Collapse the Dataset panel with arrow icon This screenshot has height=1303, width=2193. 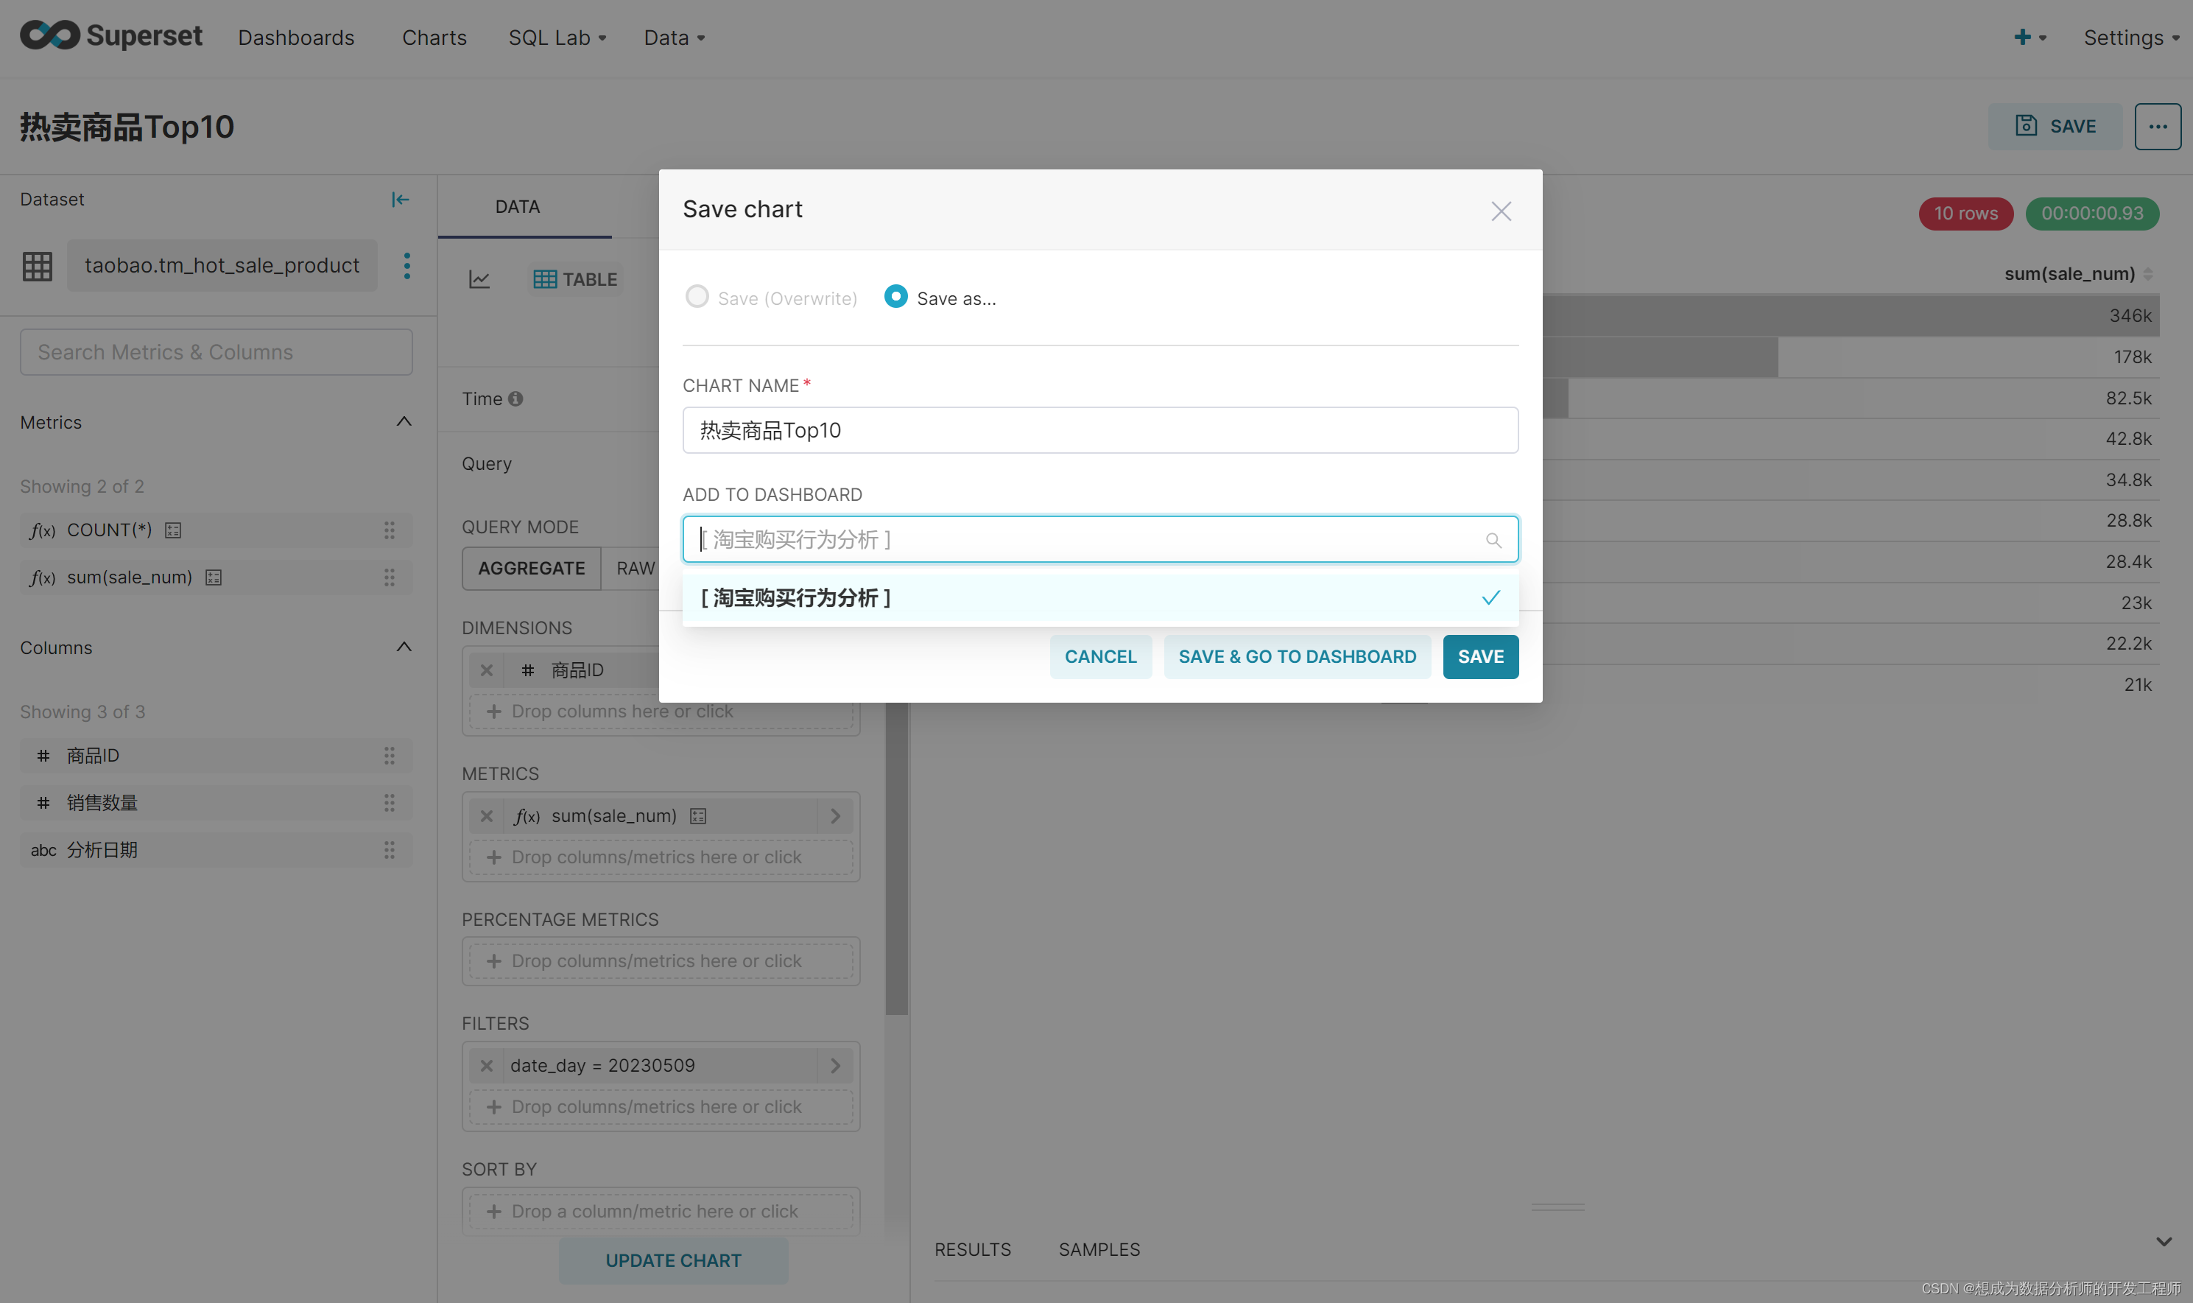400,200
